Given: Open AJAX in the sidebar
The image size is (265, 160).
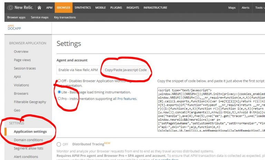Looking at the screenshot, I should point(17,77).
